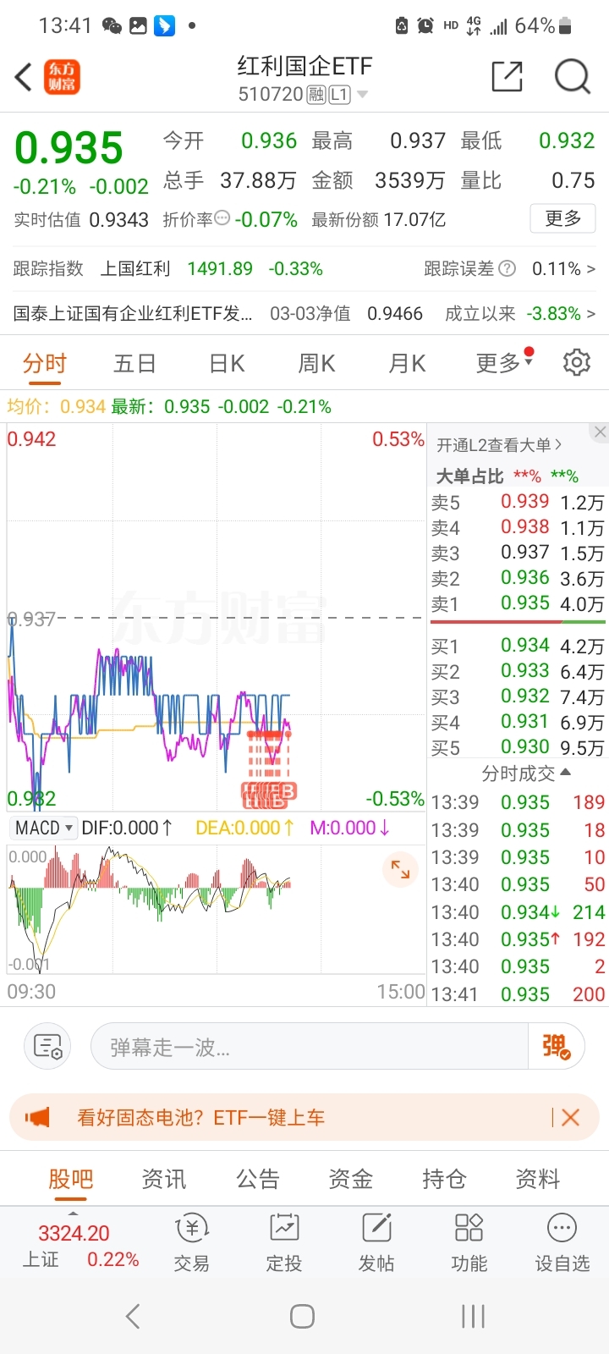Select the 卖1 0.935 order row
The height and width of the screenshot is (1354, 609).
click(x=518, y=603)
